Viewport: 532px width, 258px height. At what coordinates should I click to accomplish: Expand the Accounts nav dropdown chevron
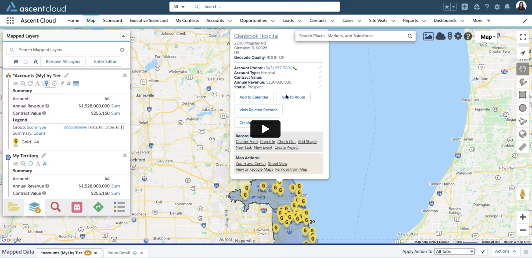(x=230, y=21)
